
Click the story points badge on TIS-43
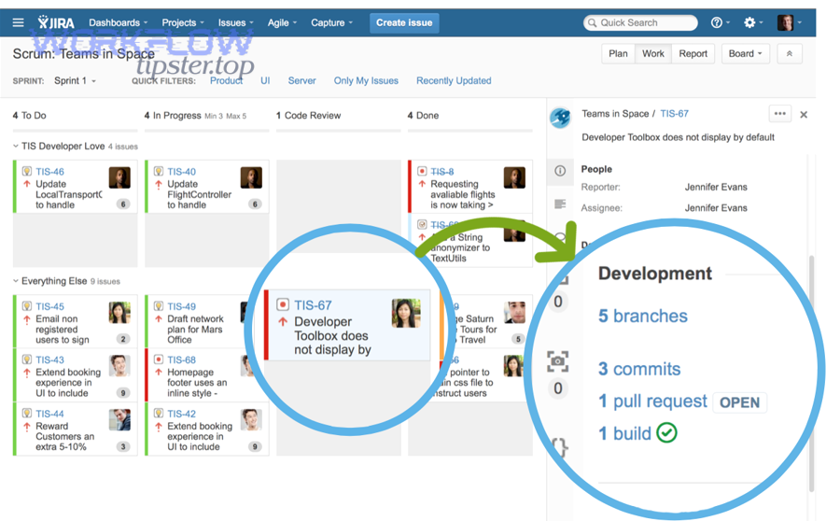tap(123, 393)
